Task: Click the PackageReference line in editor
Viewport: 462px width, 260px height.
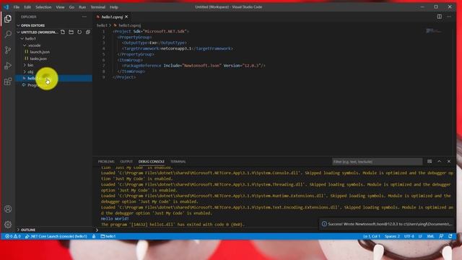Action: point(193,66)
